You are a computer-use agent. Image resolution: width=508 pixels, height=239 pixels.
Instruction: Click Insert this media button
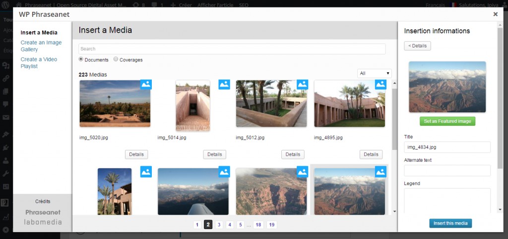coord(450,223)
